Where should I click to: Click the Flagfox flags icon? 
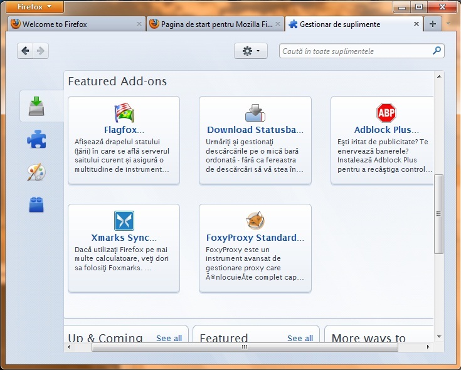click(x=124, y=112)
